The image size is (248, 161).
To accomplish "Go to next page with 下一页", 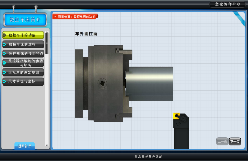I will pyautogui.click(x=235, y=142).
